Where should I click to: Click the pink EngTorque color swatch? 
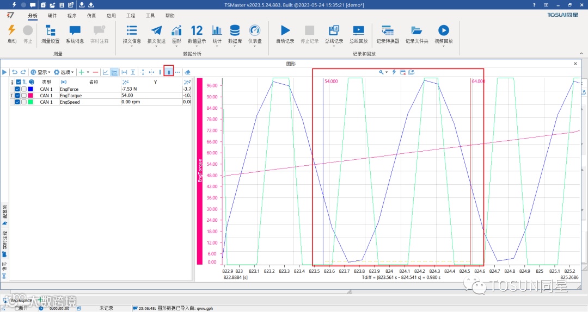tap(30, 96)
